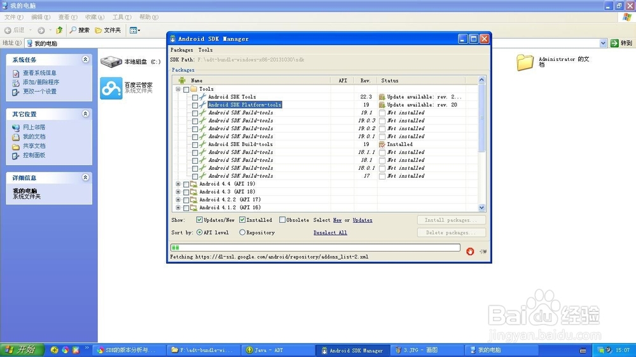The width and height of the screenshot is (636, 357).
Task: Click the Folders toolbar button in Explorer
Action: point(108,30)
